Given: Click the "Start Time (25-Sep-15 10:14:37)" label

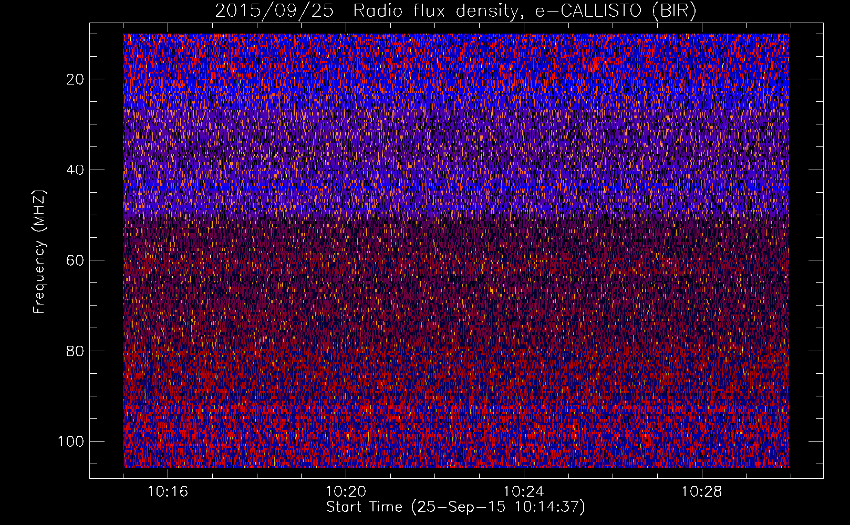Looking at the screenshot, I should click(455, 507).
